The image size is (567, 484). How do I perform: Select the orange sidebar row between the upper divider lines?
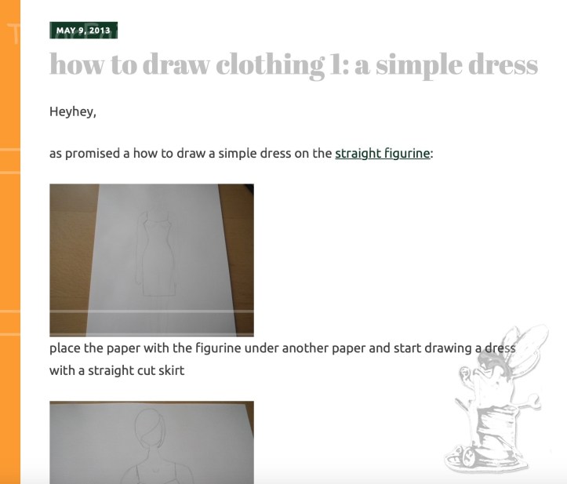click(10, 161)
